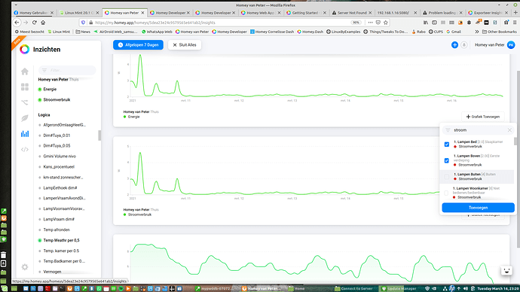
Task: Open the Devices grid icon in sidebar
Action: 25,87
